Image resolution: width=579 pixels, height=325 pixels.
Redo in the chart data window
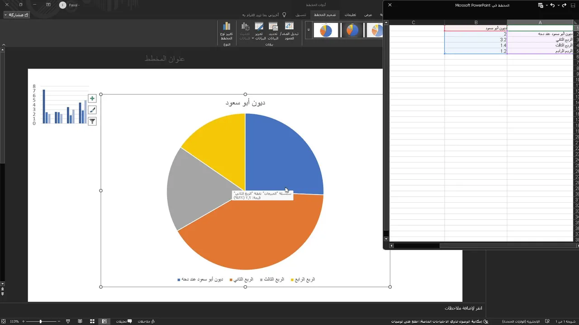[564, 5]
